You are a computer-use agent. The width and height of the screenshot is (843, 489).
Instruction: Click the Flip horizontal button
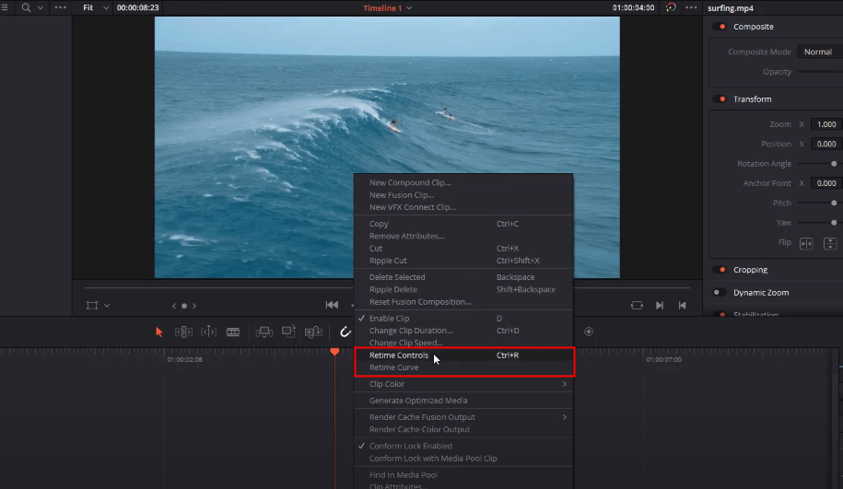(x=806, y=243)
